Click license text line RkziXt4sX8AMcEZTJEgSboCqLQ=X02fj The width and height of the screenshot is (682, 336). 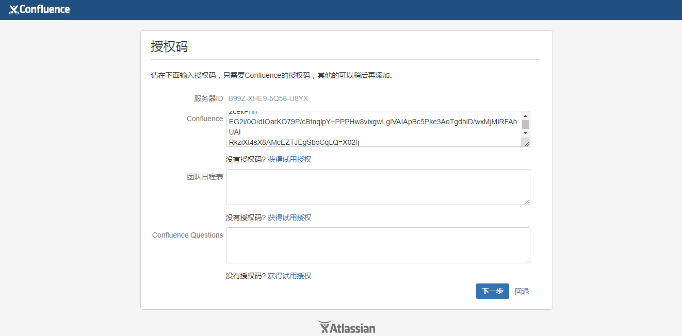click(294, 142)
